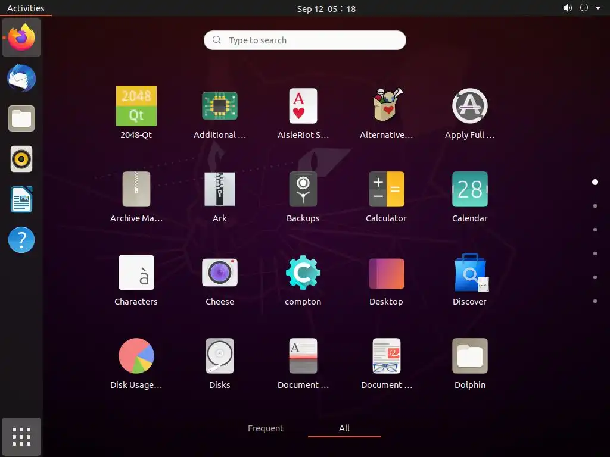The width and height of the screenshot is (610, 457).
Task: Click the "Ark" label
Action: coord(219,218)
